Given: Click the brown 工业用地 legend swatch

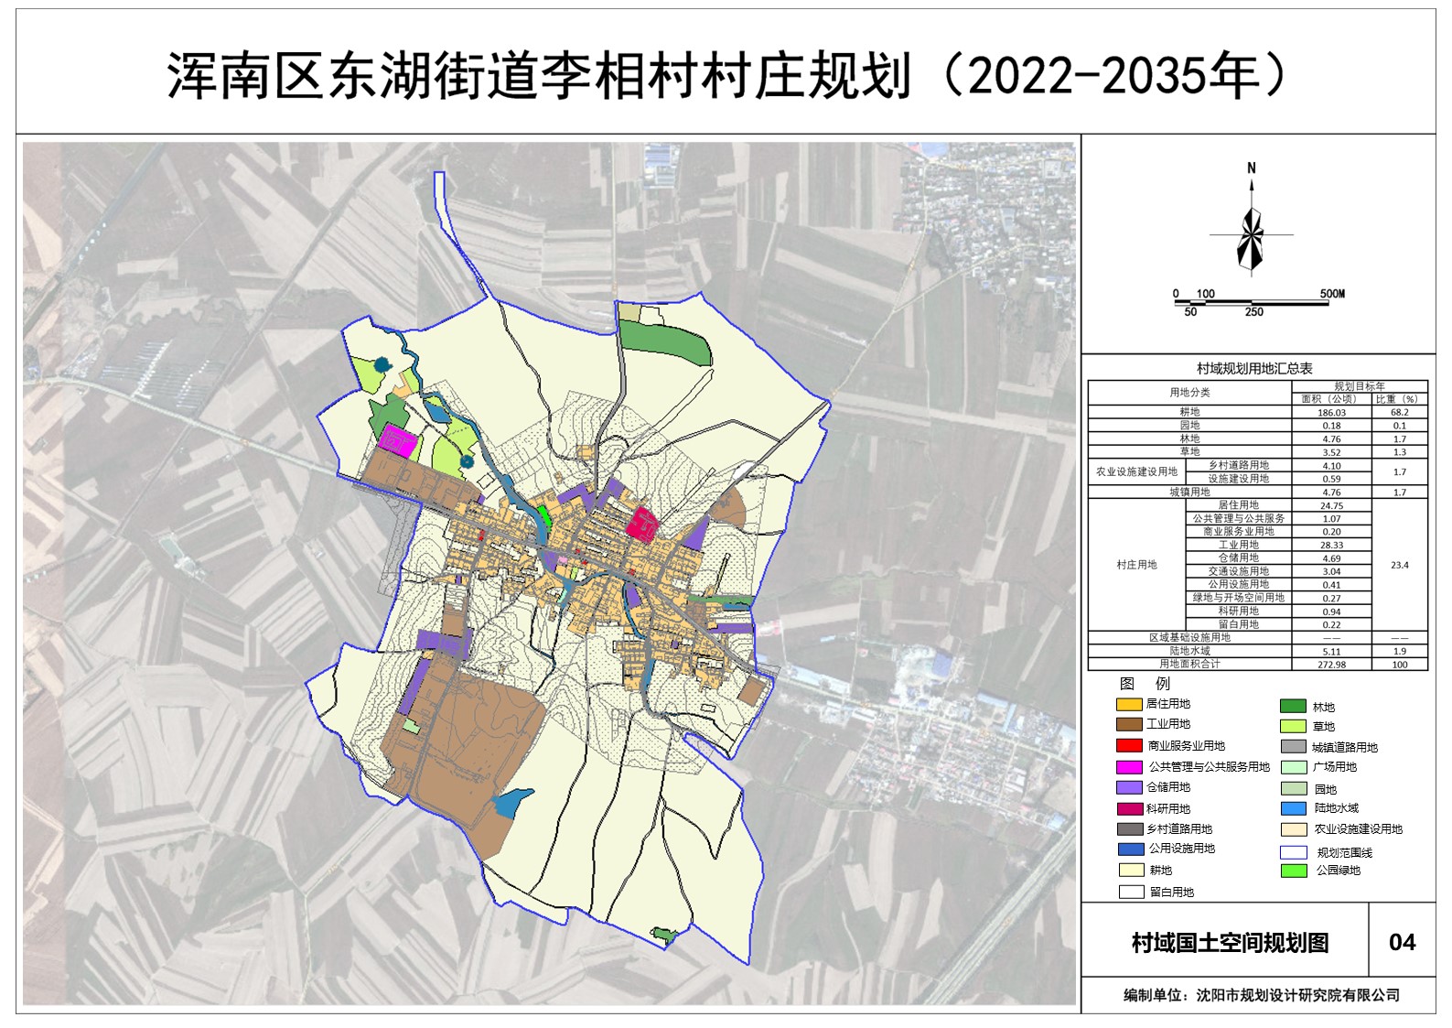Looking at the screenshot, I should [x=1129, y=724].
